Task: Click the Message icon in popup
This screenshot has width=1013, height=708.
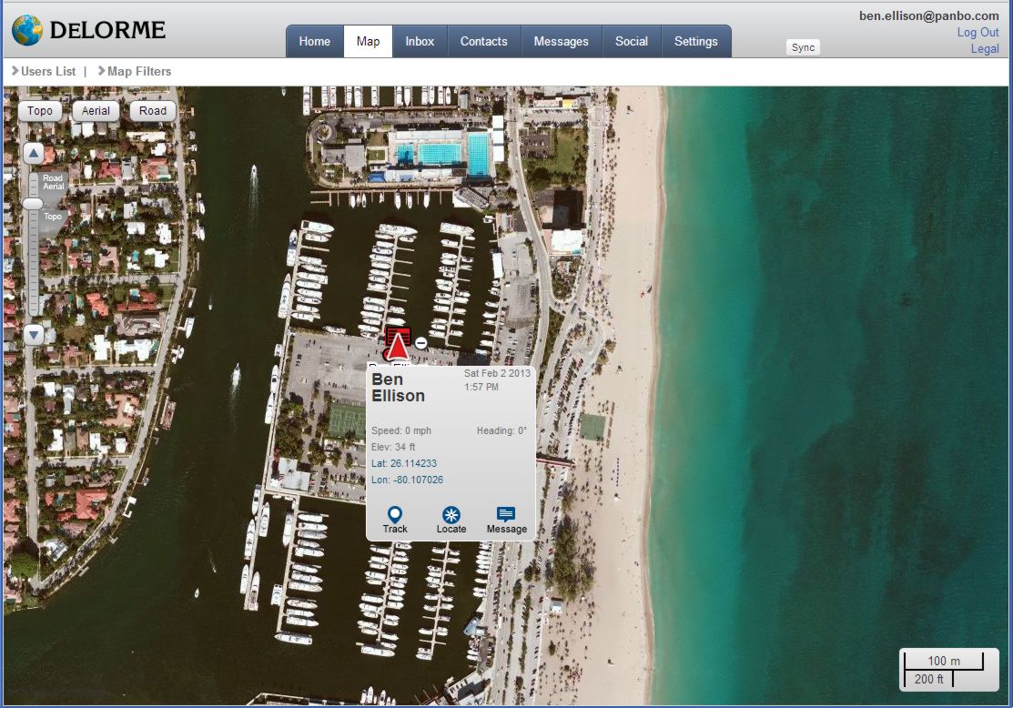Action: tap(506, 514)
